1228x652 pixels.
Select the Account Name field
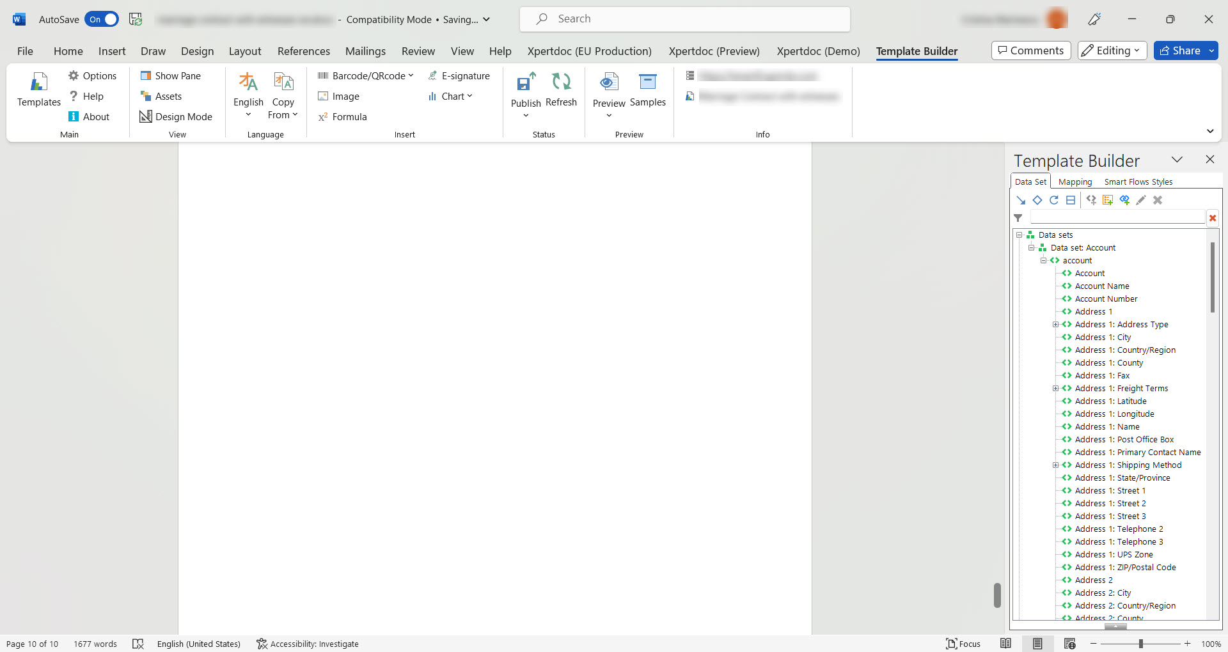1101,286
